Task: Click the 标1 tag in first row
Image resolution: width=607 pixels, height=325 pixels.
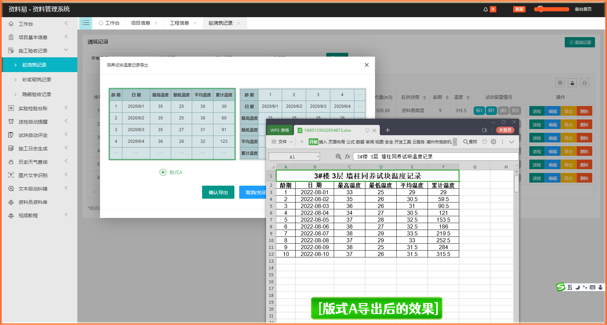Action: point(479,111)
